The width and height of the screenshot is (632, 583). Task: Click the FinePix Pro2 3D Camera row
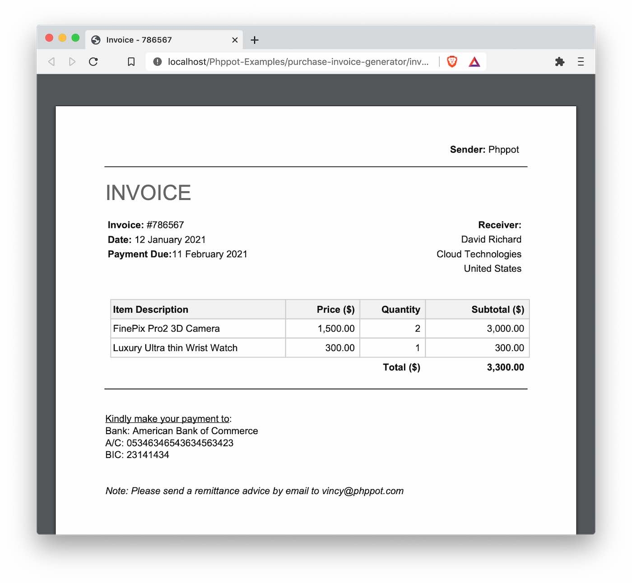tap(166, 329)
